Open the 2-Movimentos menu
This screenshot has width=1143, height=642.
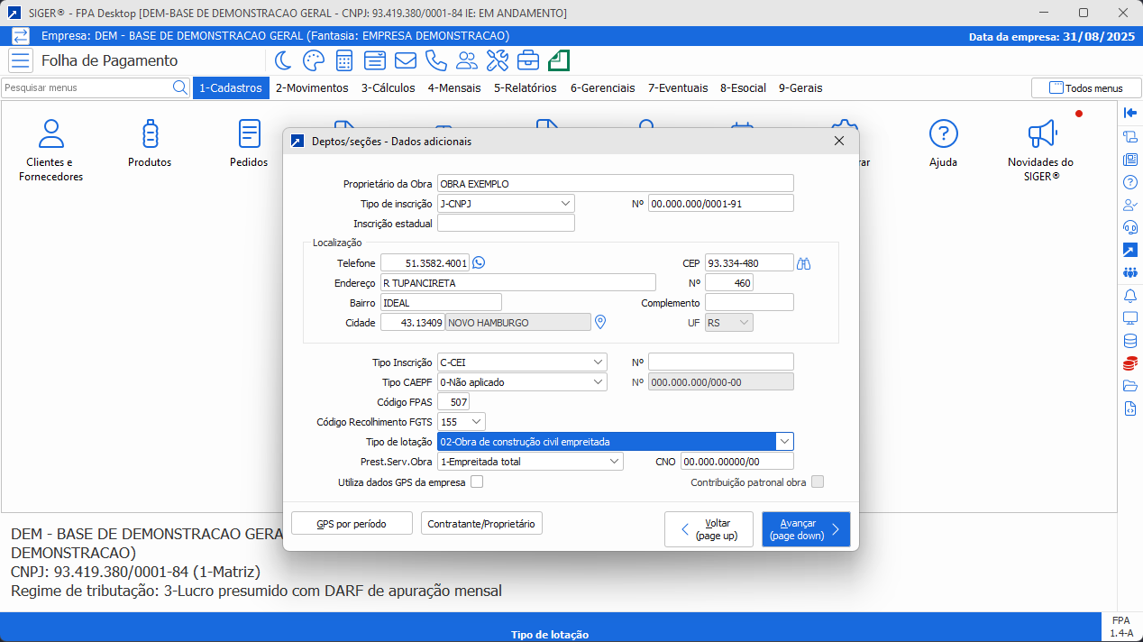click(312, 88)
